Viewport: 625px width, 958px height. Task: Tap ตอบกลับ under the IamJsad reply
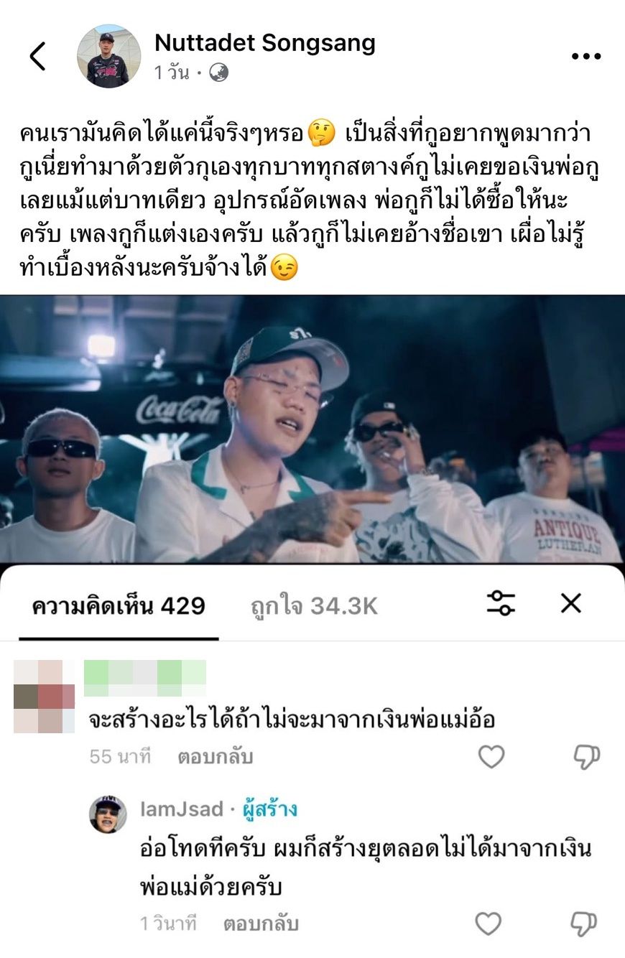click(x=261, y=923)
